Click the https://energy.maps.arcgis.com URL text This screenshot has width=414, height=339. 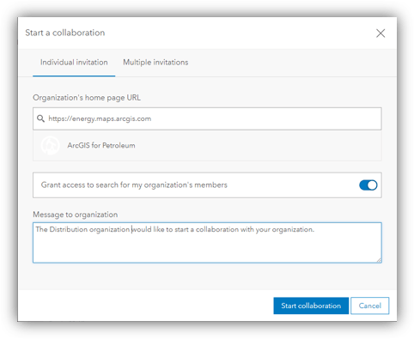[100, 118]
